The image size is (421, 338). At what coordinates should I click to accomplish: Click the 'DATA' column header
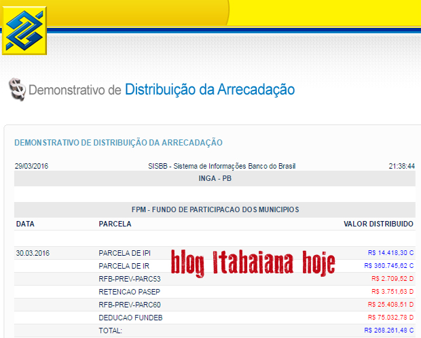(25, 224)
